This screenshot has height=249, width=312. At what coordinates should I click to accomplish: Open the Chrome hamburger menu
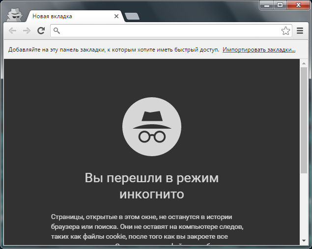[300, 30]
